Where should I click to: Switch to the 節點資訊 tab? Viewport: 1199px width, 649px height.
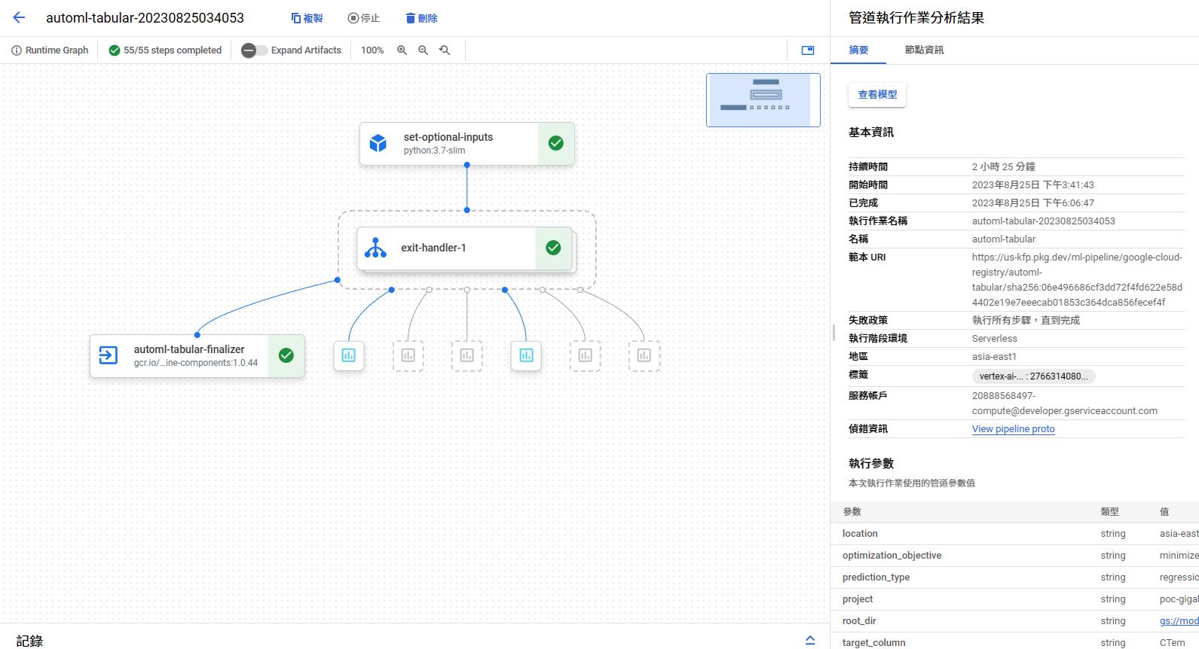(924, 50)
